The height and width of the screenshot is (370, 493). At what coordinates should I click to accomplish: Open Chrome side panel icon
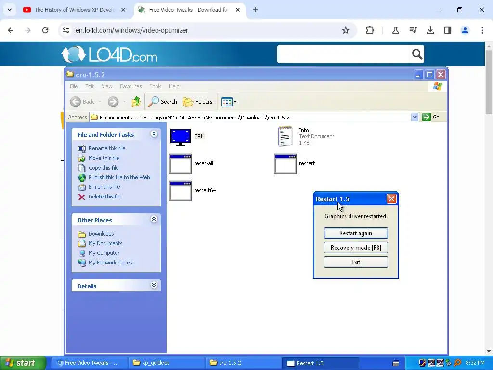(447, 30)
